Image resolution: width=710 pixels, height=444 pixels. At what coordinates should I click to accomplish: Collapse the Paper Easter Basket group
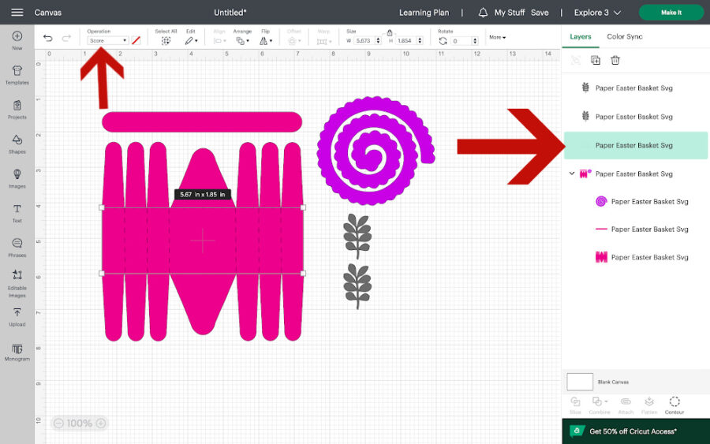[x=572, y=173]
